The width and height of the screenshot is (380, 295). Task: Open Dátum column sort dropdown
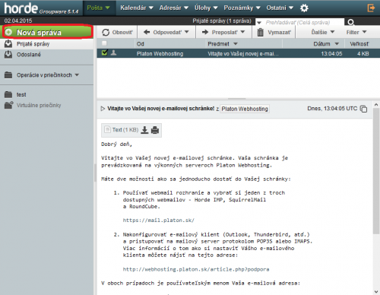click(337, 44)
